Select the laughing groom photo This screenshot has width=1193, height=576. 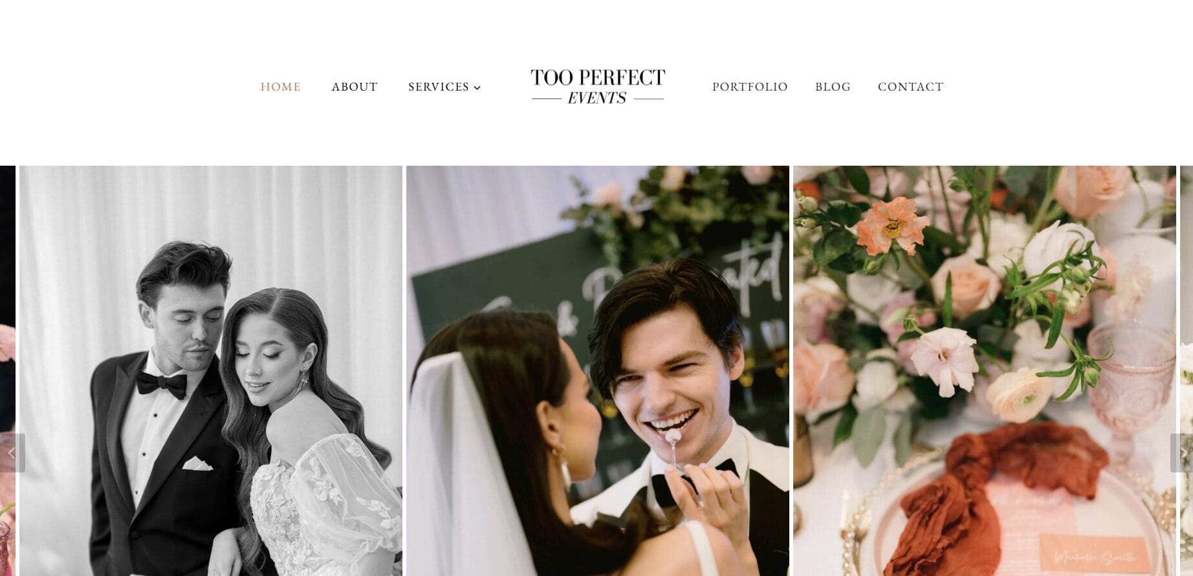pyautogui.click(x=598, y=371)
